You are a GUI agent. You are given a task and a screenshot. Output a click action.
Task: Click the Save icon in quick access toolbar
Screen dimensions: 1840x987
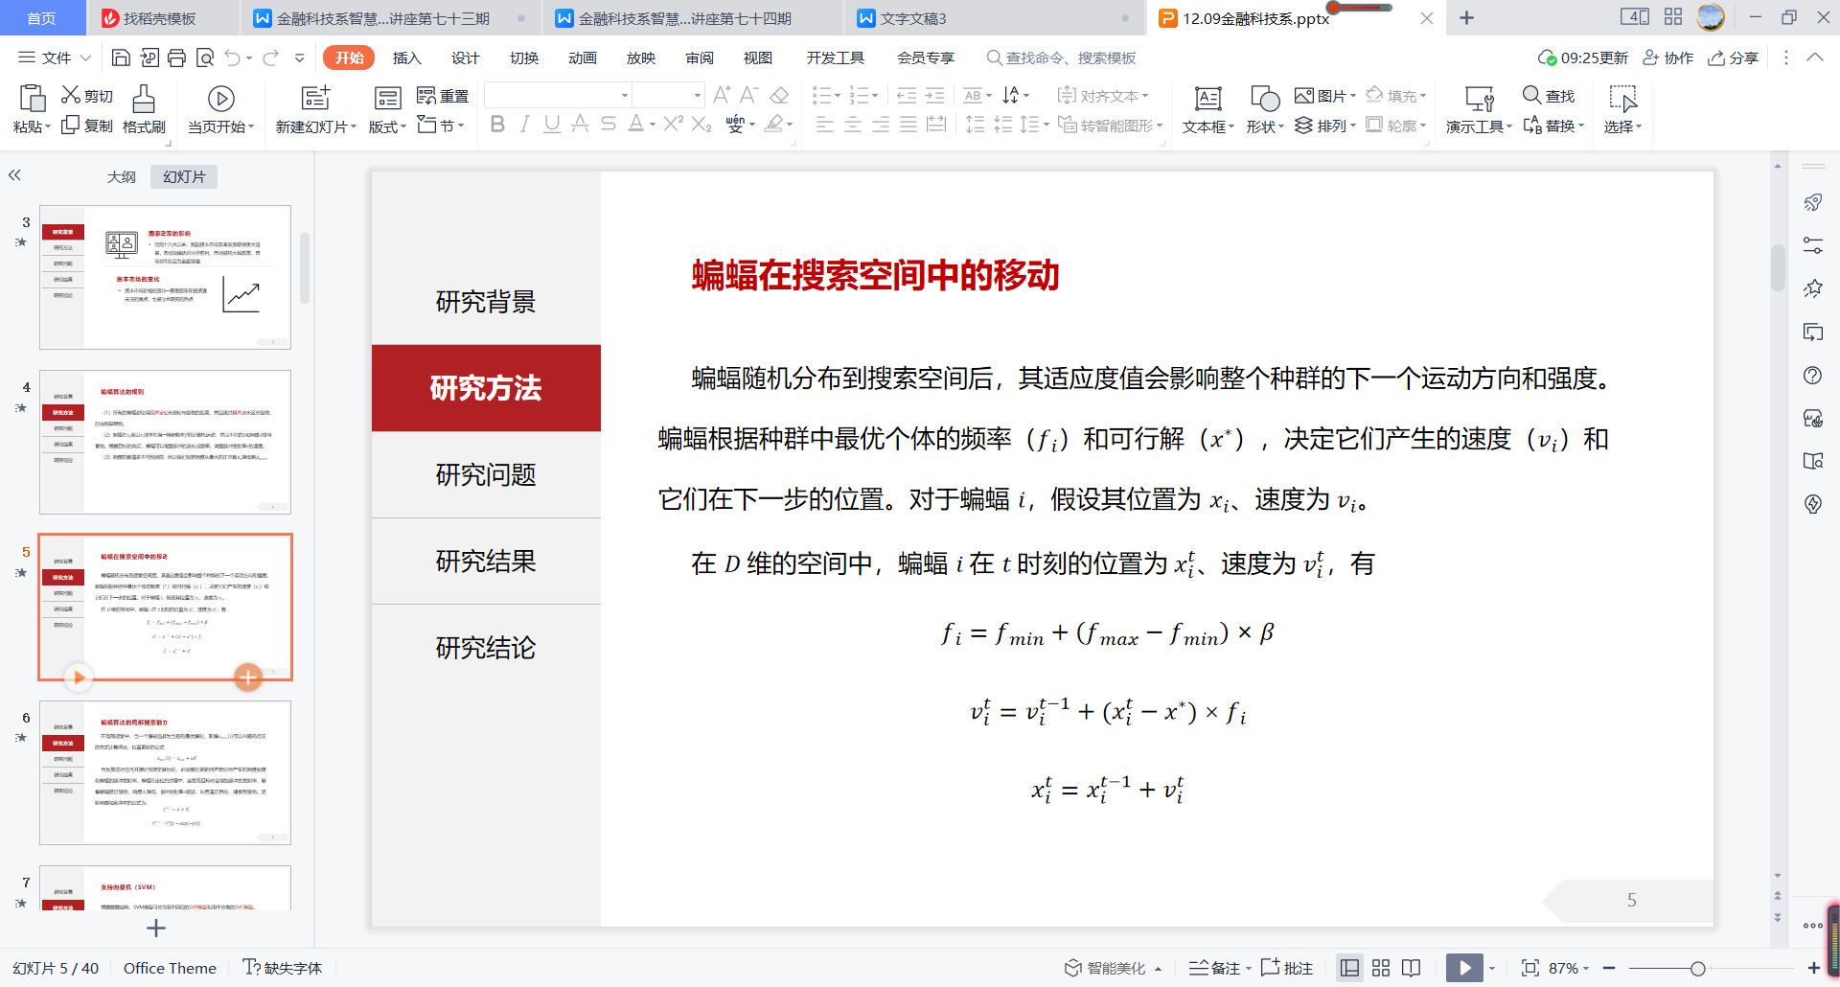121,57
